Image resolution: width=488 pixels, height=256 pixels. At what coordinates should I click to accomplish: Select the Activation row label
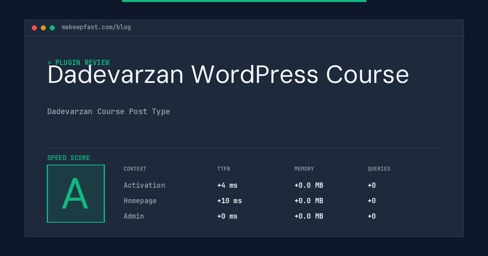tap(144, 185)
